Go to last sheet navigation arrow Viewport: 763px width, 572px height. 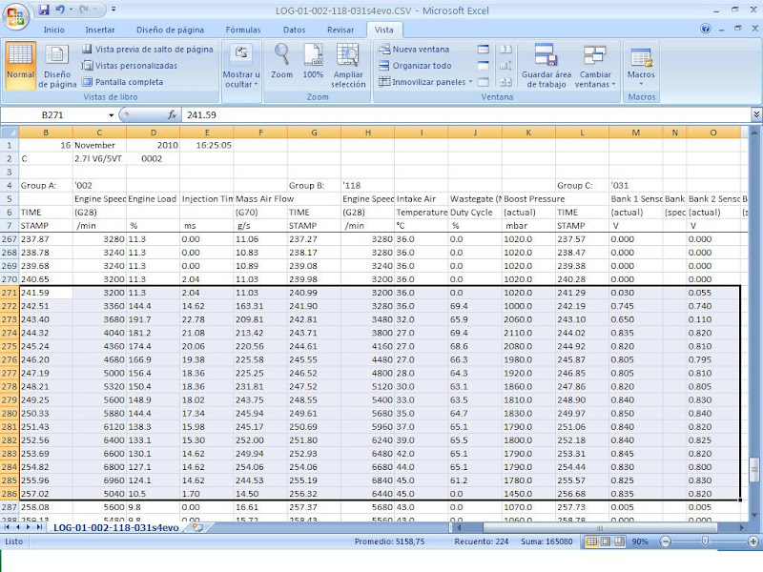tap(39, 527)
